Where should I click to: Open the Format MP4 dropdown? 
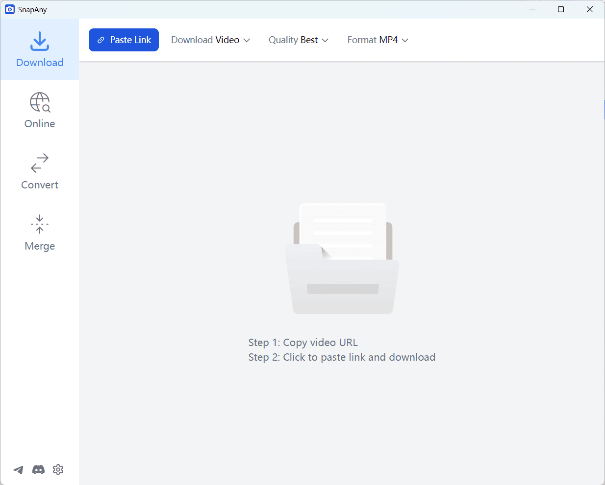click(x=378, y=40)
